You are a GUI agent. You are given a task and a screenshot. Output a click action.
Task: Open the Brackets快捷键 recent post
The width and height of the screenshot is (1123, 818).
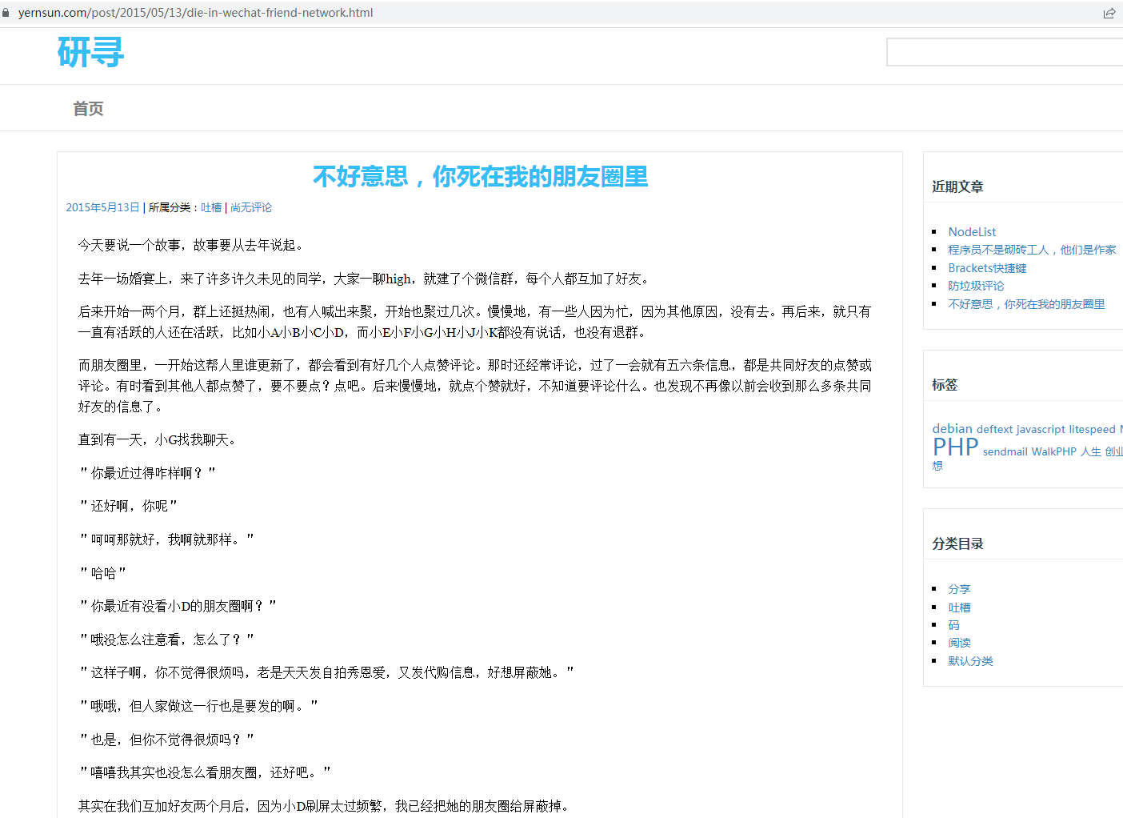[x=987, y=267]
